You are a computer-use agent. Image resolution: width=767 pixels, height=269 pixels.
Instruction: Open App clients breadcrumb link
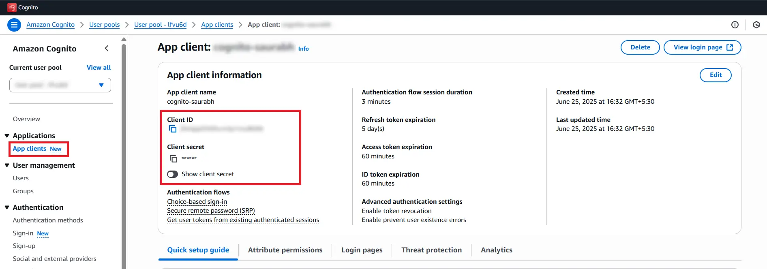(217, 25)
